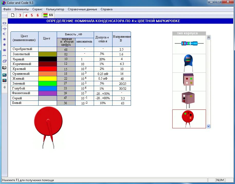The width and height of the screenshot is (235, 184).
Task: Click the large red disc capacitor image
Action: pos(48,128)
